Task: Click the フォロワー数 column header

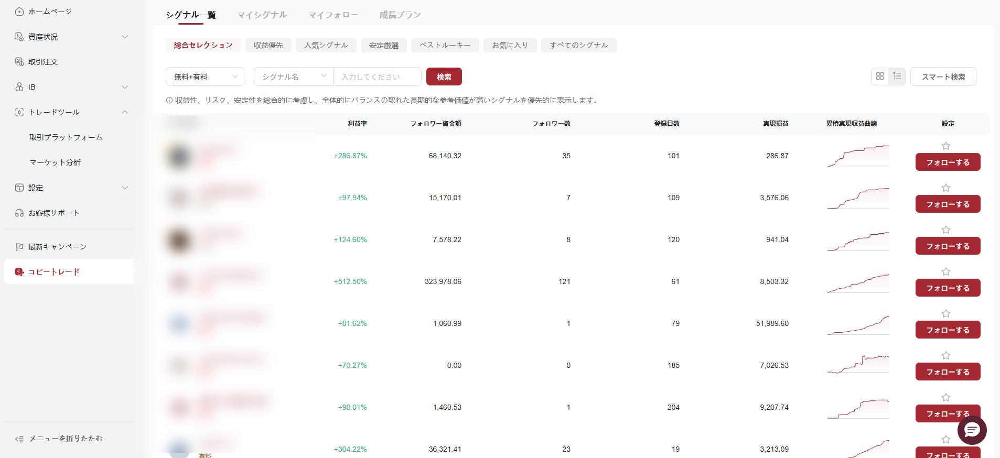Action: (551, 124)
